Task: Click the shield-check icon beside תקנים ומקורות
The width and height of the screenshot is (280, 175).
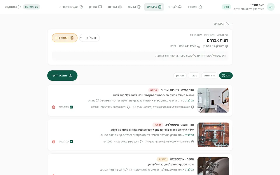Action: click(x=81, y=7)
